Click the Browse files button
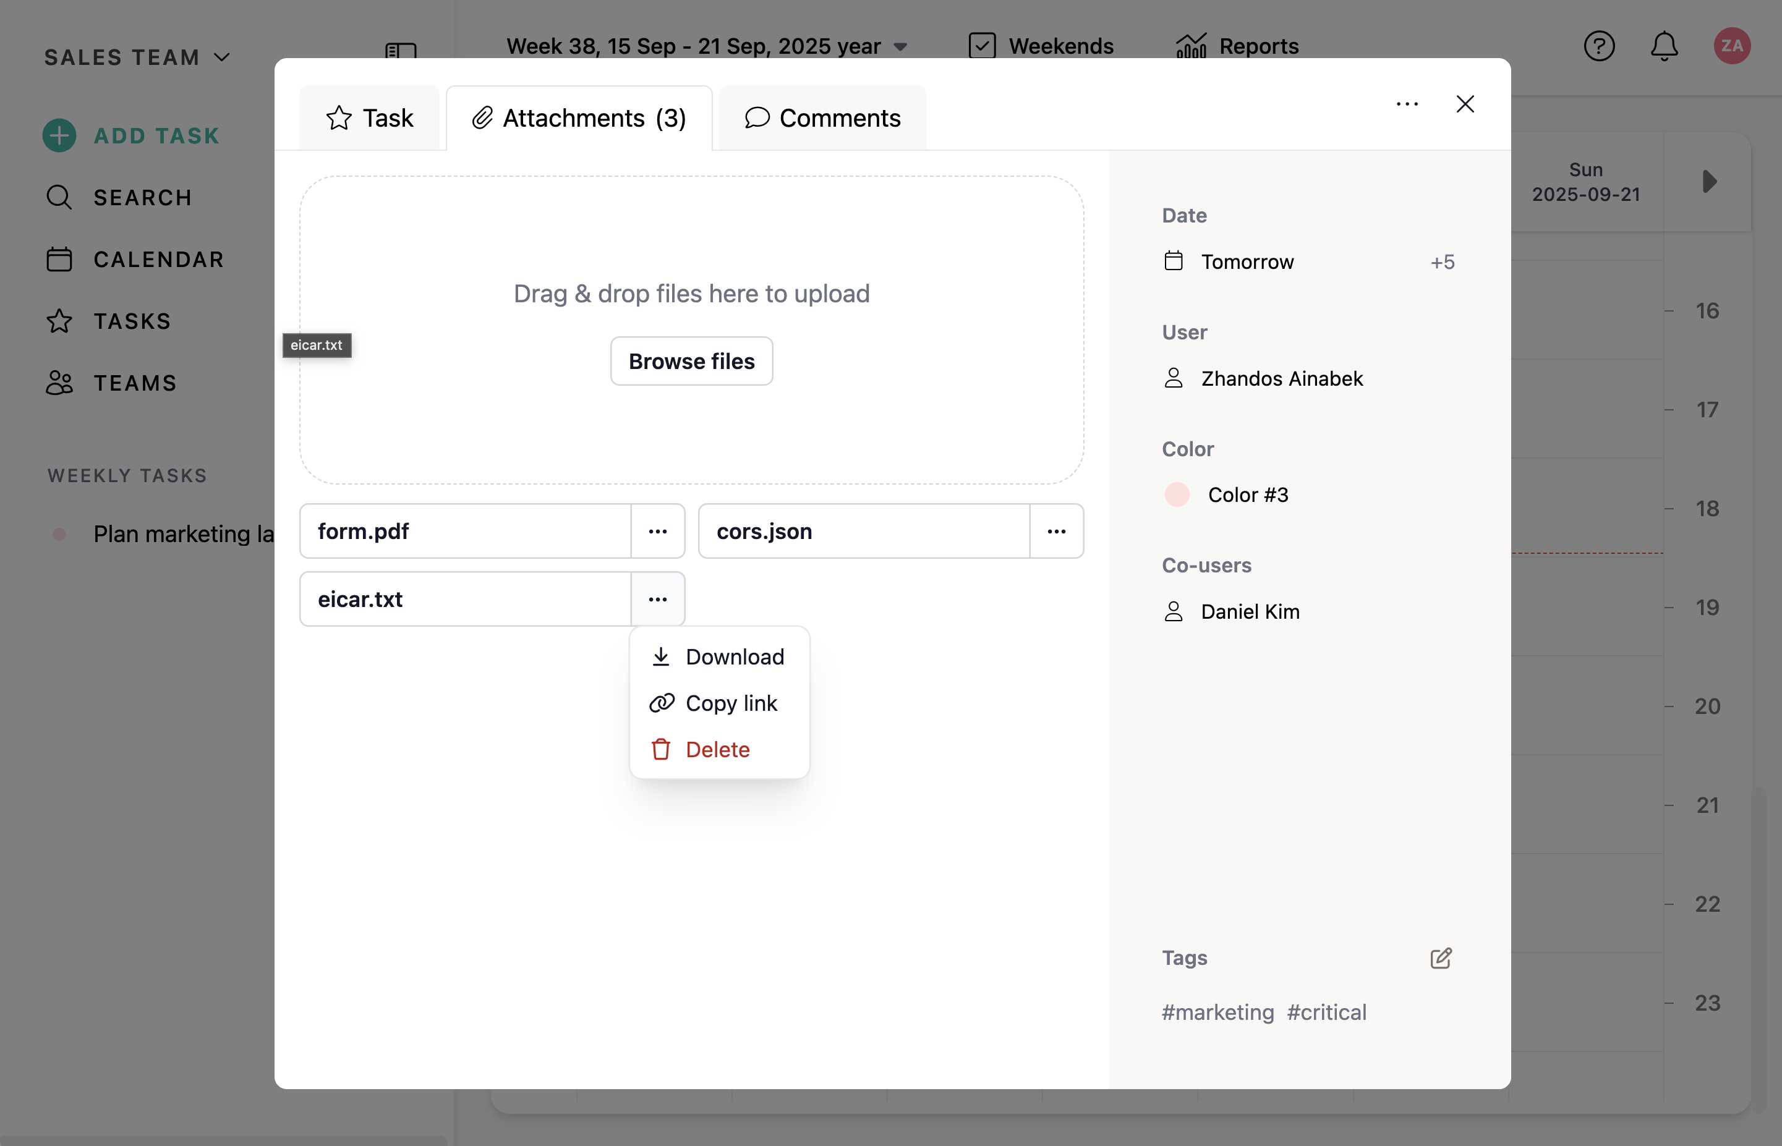The width and height of the screenshot is (1782, 1146). 691,362
